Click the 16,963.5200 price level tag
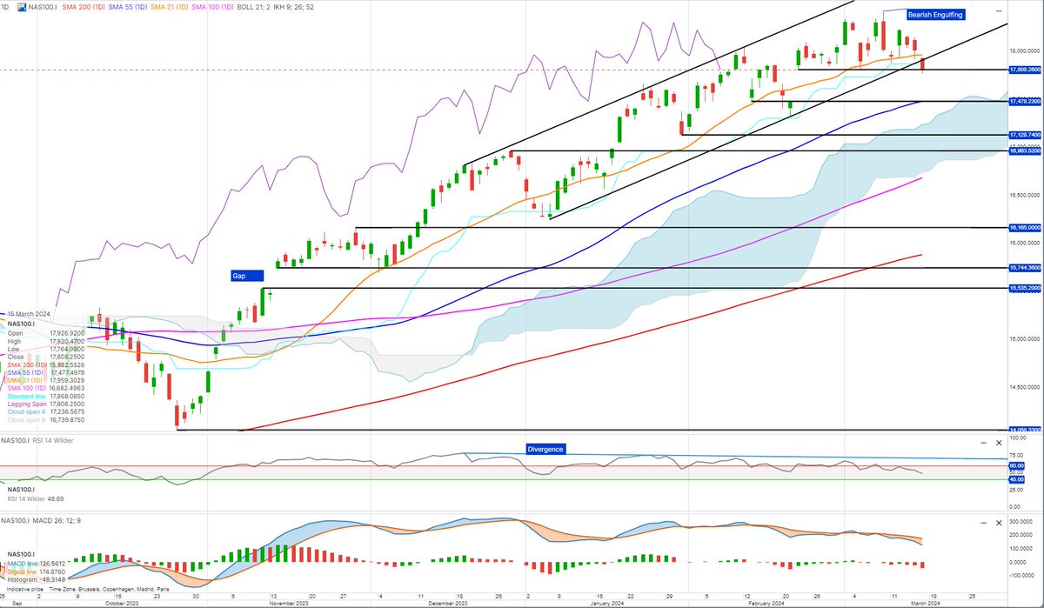The width and height of the screenshot is (1044, 608). tap(1024, 150)
